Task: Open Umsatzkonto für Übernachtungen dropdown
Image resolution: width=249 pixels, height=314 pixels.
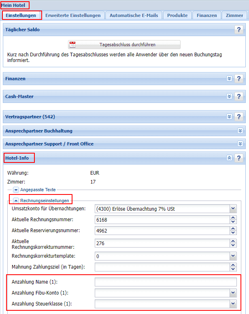Action: pos(233,209)
